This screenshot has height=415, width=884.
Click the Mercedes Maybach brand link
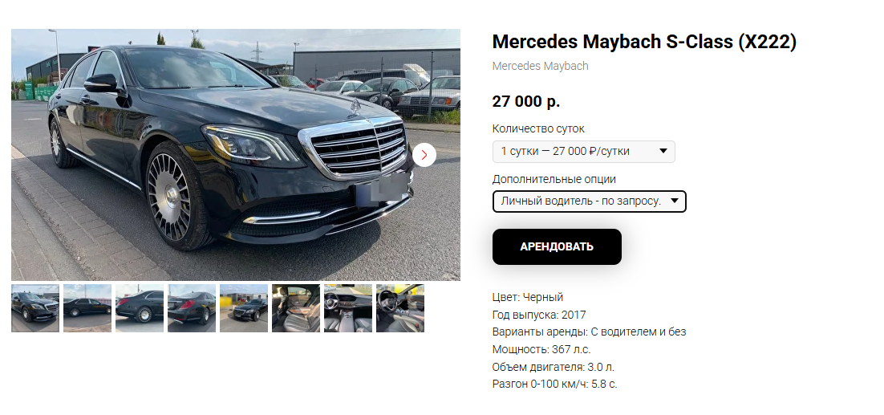point(540,66)
